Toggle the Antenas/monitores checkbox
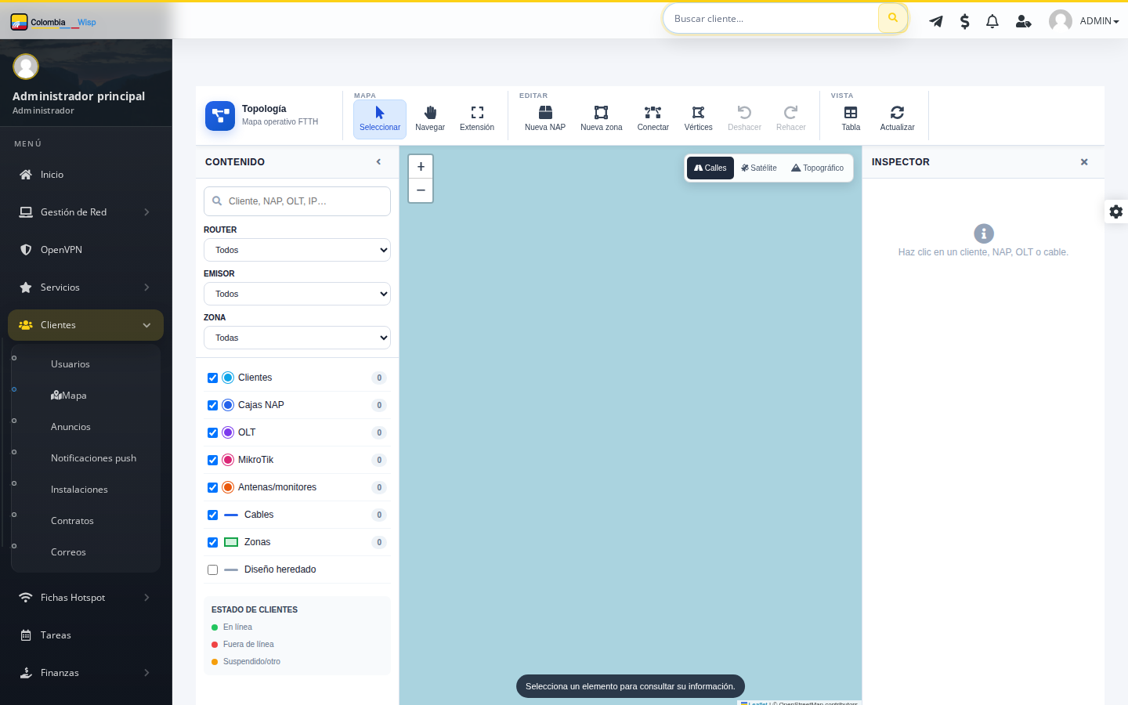 tap(212, 487)
